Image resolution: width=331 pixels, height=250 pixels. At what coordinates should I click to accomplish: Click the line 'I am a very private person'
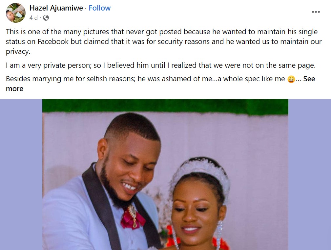tap(161, 65)
